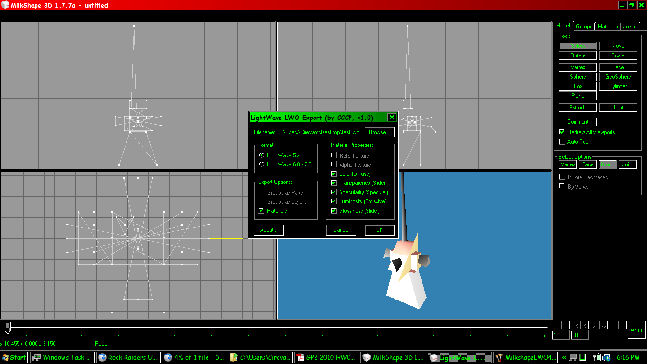Image resolution: width=647 pixels, height=364 pixels.
Task: Set selection mode to Face
Action: 588,164
